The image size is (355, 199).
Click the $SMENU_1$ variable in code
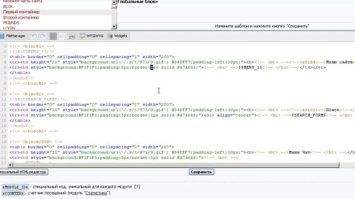click(250, 67)
